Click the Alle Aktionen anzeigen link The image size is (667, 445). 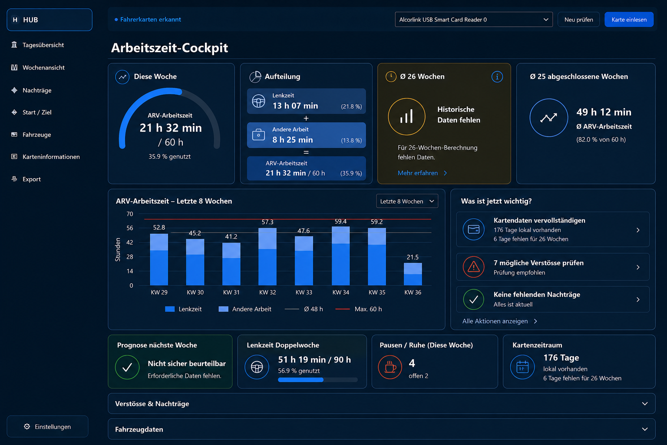pyautogui.click(x=500, y=321)
